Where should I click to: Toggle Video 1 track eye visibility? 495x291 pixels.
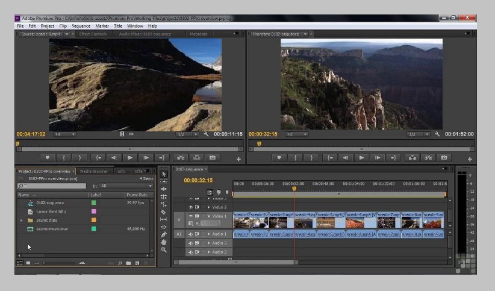point(191,216)
